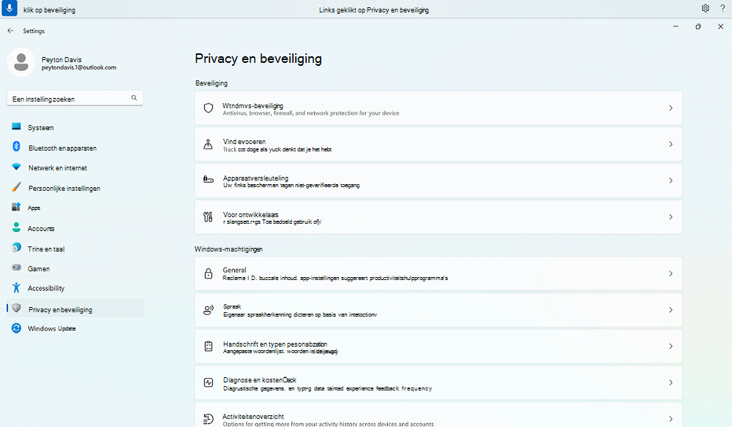Open the Apparaatversleuteling setting
Viewport: 732px width, 427px height.
click(x=438, y=181)
